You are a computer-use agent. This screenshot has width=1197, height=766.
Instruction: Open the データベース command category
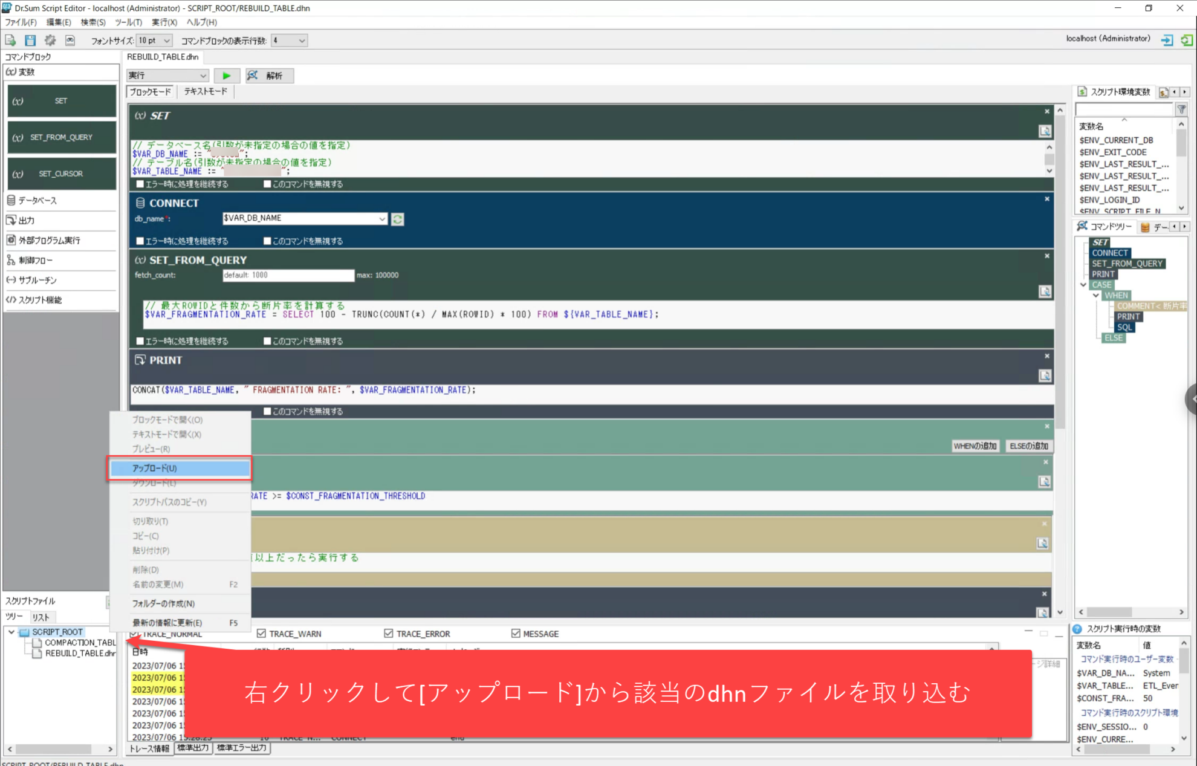39,200
